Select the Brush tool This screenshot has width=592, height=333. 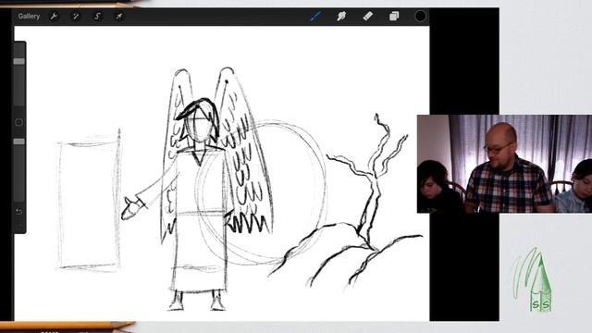coord(315,17)
